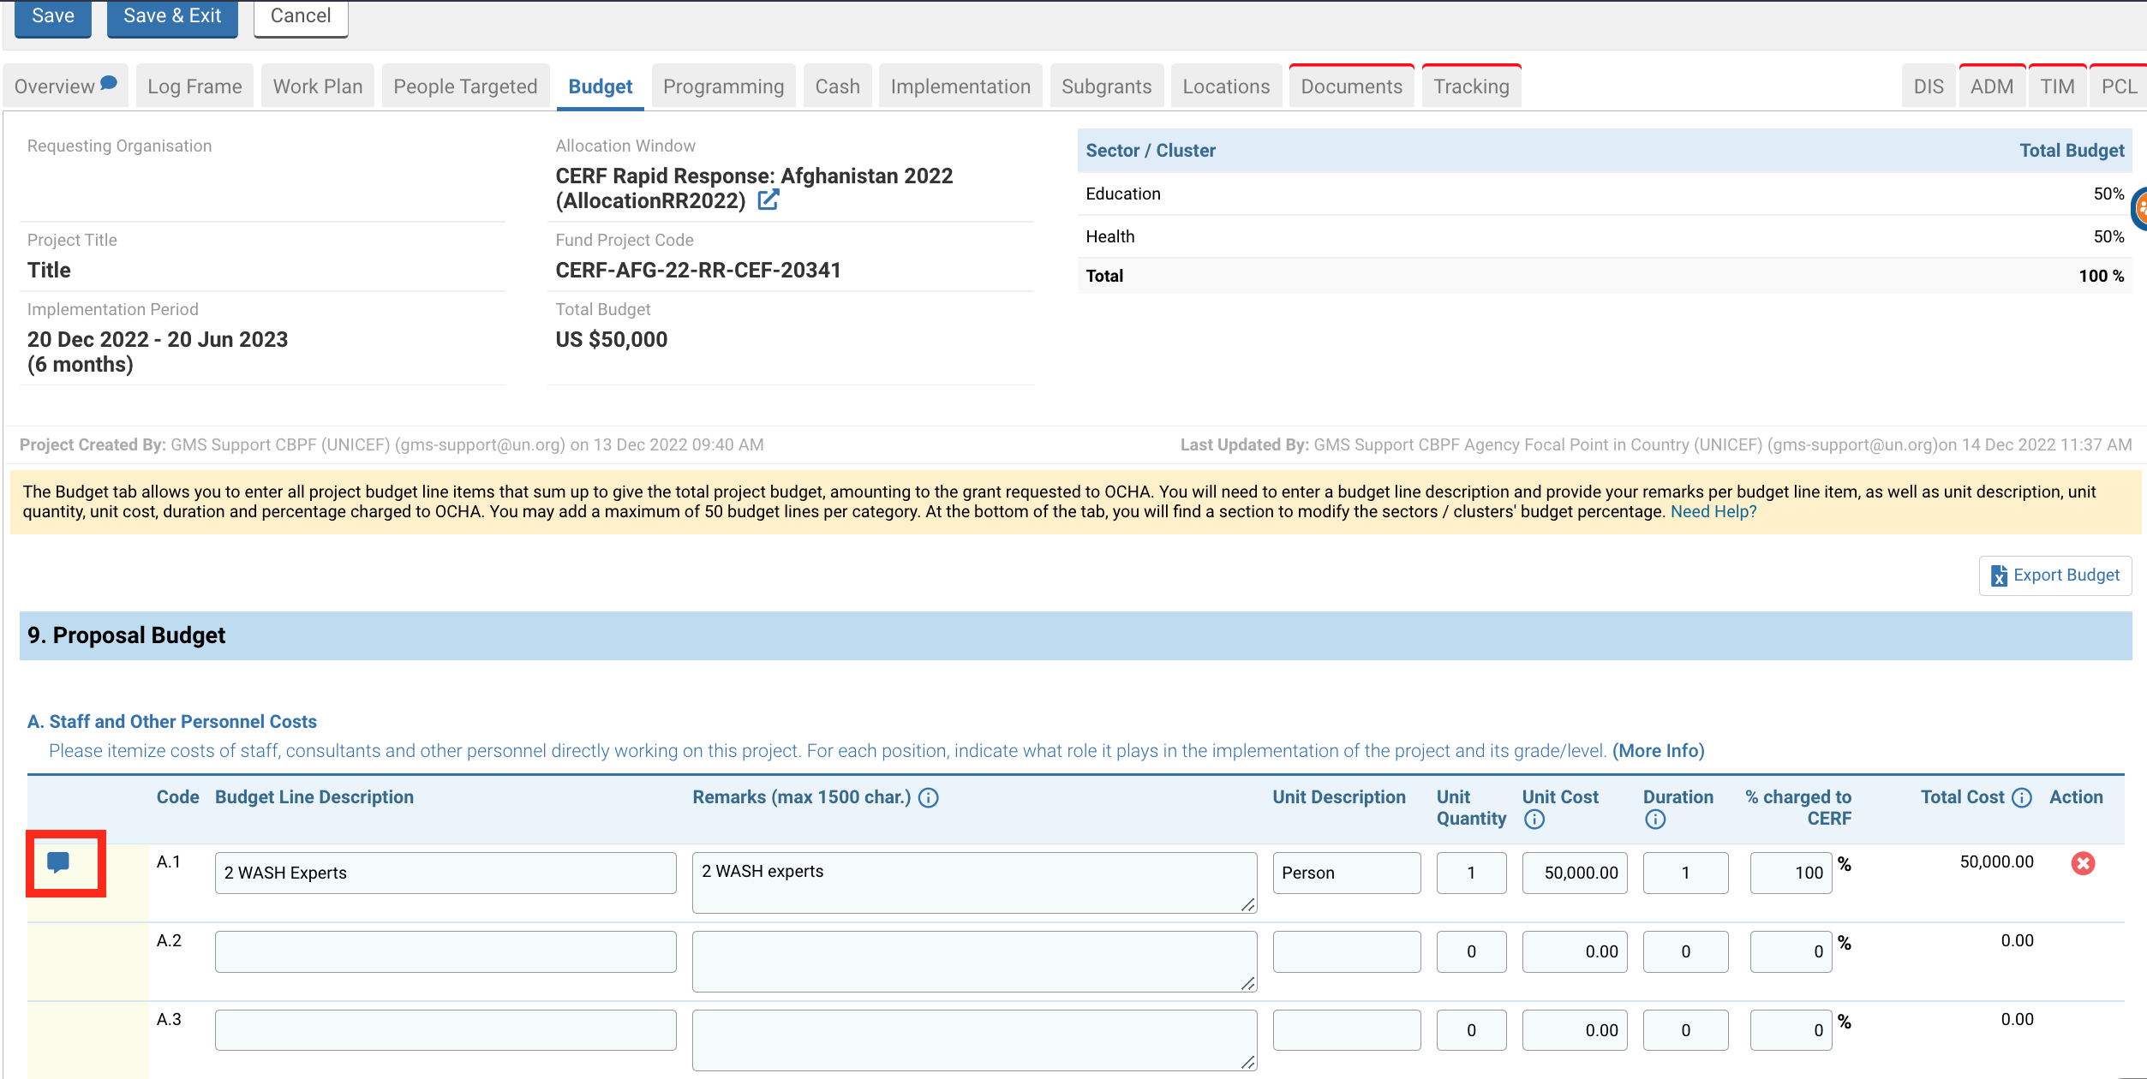Open the orange help widget at right edge

(x=2139, y=208)
